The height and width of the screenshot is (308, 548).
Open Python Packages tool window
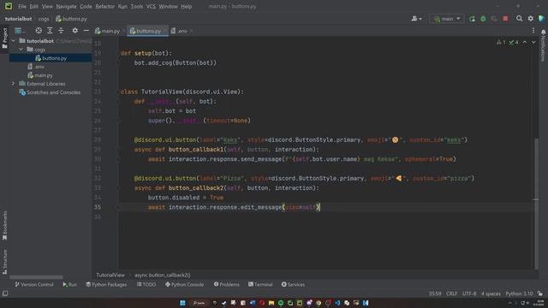click(x=106, y=285)
